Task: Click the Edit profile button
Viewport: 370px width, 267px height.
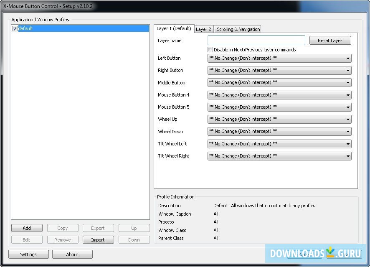Action: coord(27,239)
